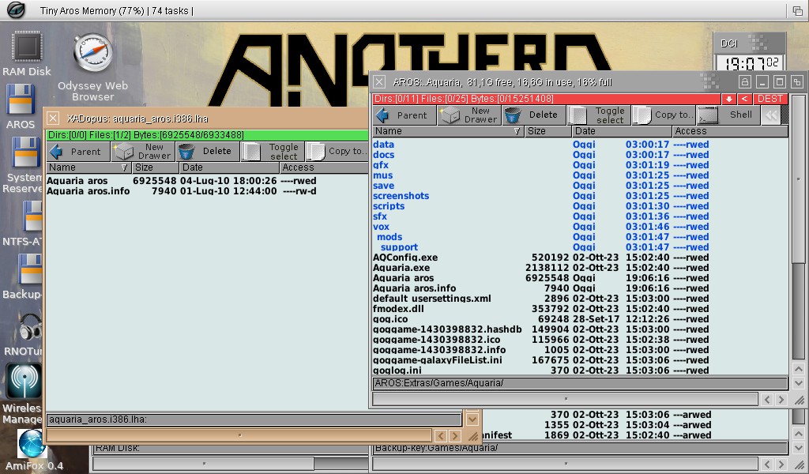Expand toolbar with double-arrow next to Shell

pos(770,115)
